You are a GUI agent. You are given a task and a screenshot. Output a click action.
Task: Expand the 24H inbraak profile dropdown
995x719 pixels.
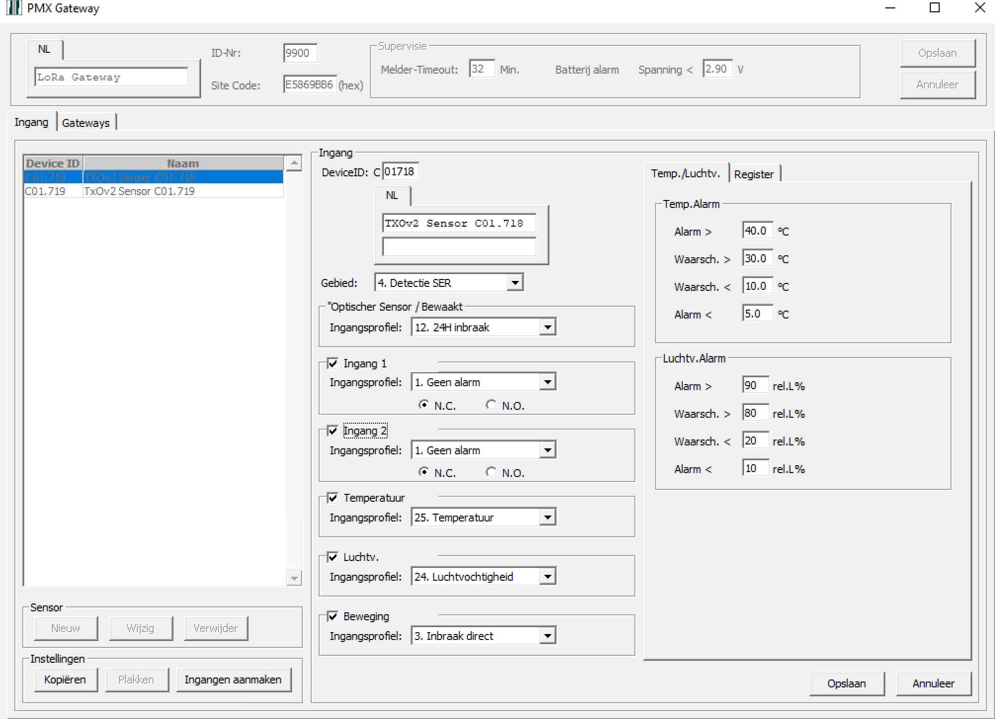point(547,327)
